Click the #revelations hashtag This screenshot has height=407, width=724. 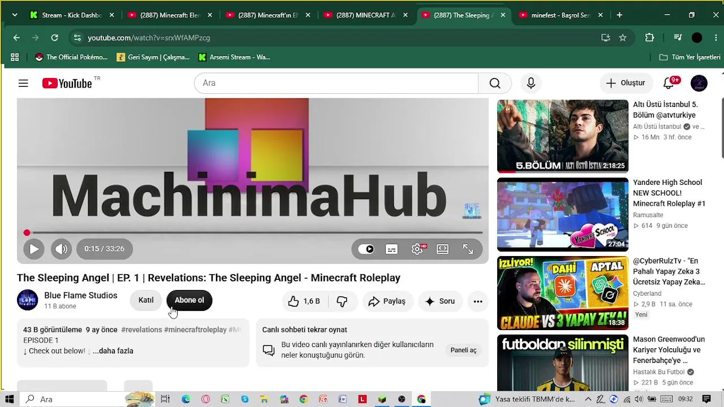pos(141,330)
